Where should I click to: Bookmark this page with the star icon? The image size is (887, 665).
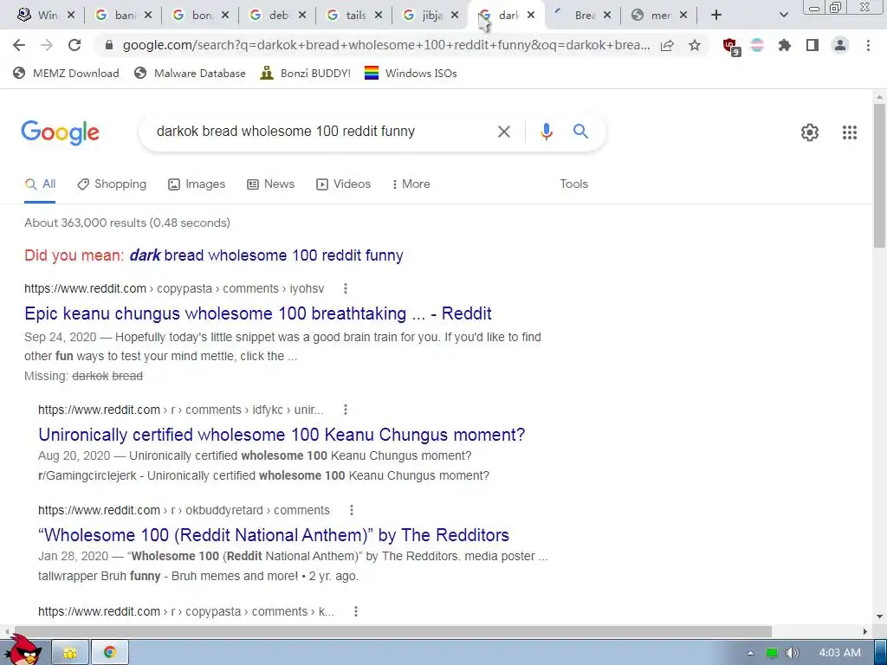coord(695,45)
